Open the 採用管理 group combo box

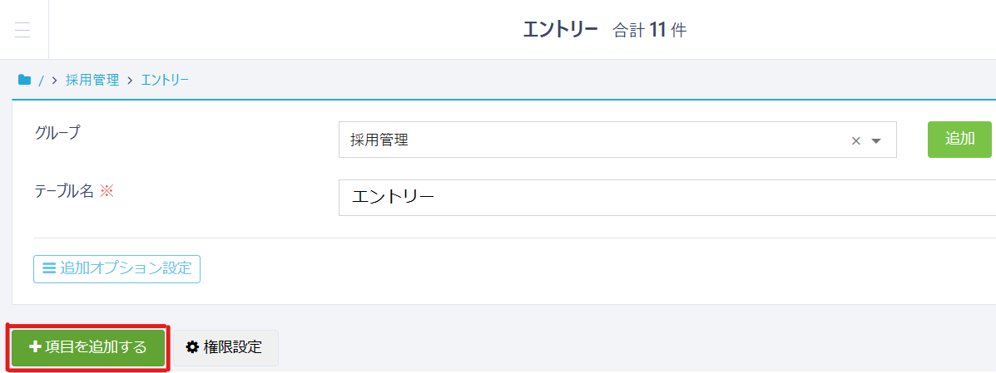[x=582, y=140]
